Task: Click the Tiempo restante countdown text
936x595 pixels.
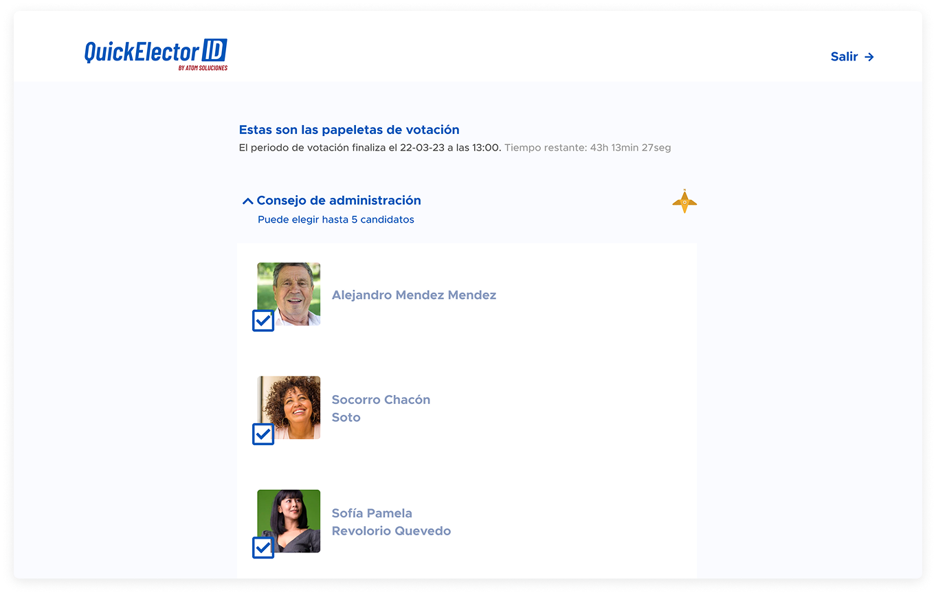Action: [x=588, y=148]
